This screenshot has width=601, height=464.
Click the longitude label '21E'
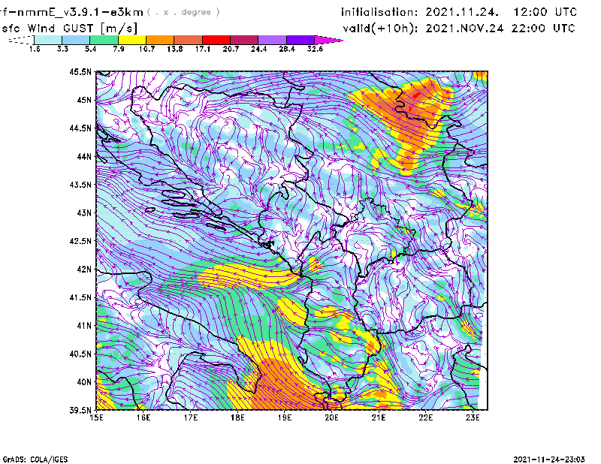point(379,417)
